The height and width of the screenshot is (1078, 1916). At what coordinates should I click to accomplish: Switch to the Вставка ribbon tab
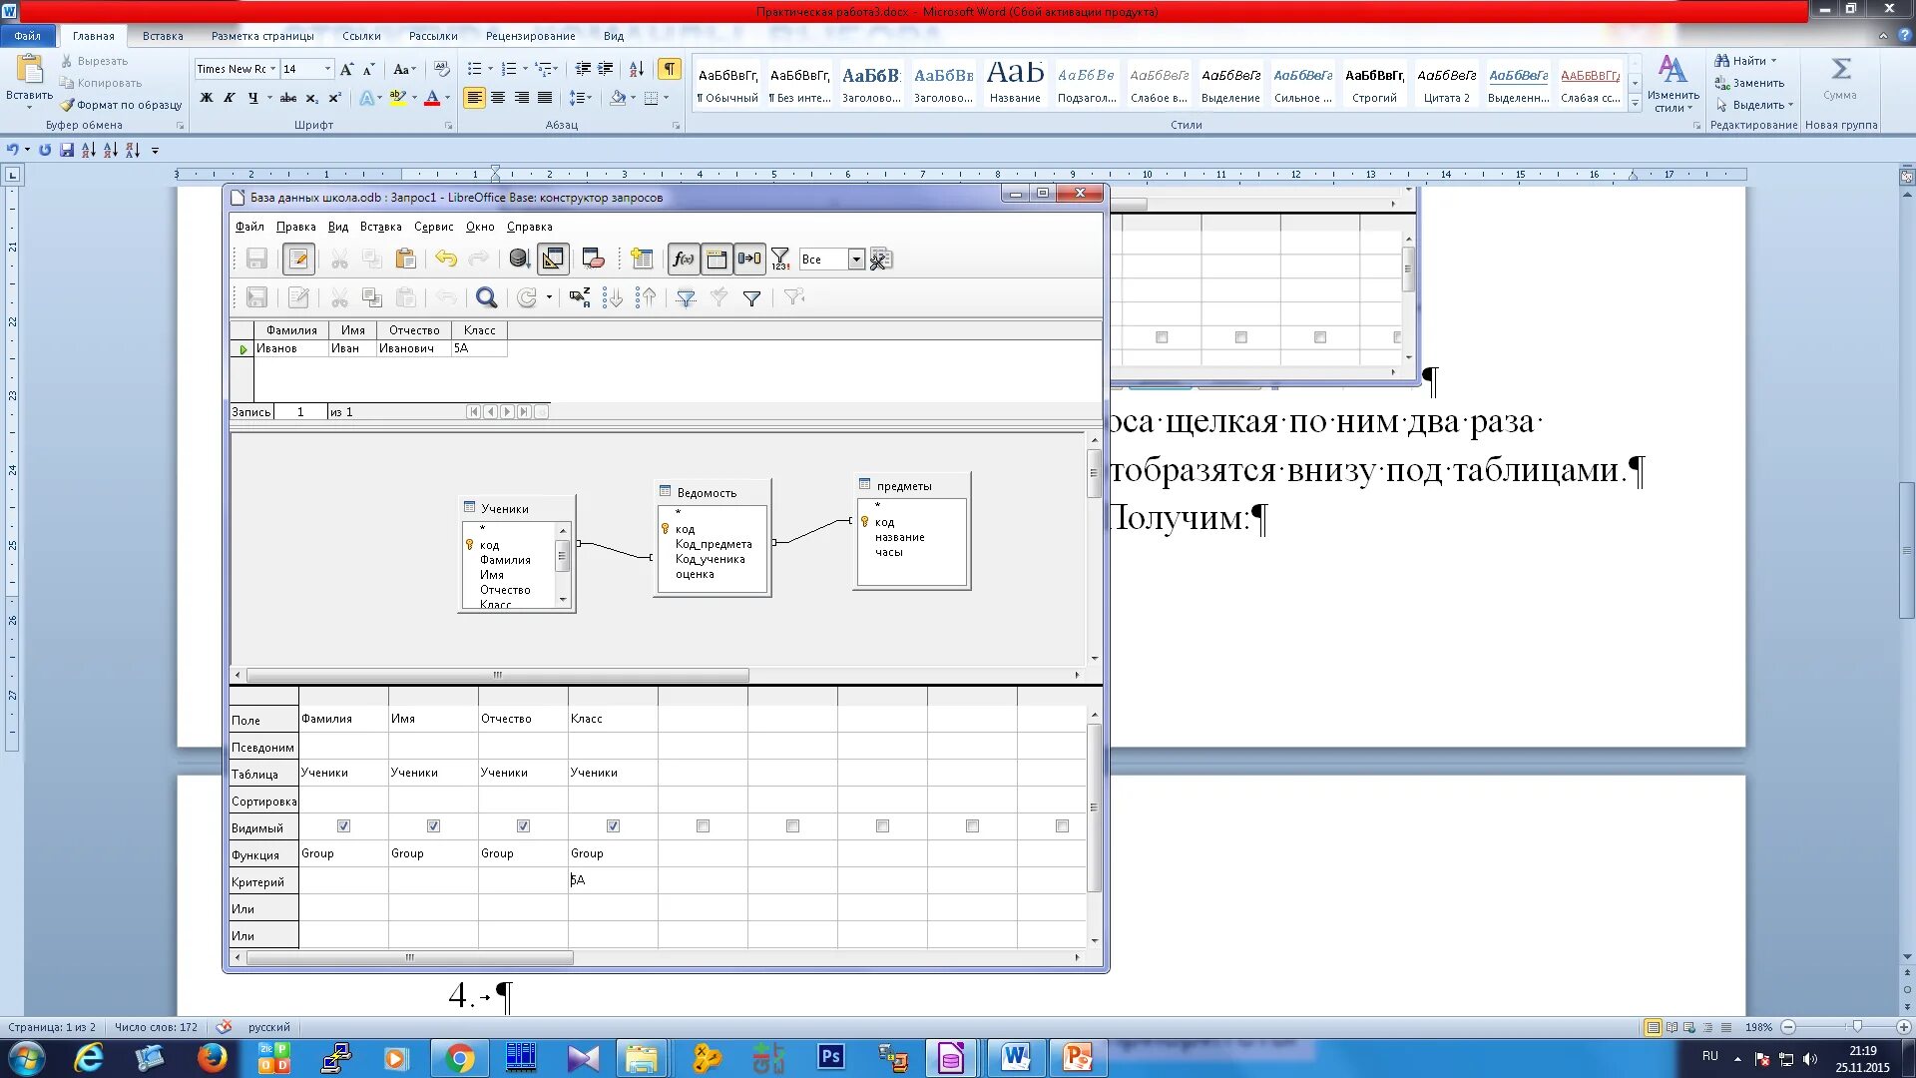(x=163, y=36)
